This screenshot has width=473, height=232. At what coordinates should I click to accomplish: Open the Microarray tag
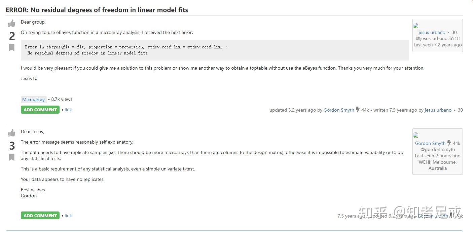pos(33,99)
